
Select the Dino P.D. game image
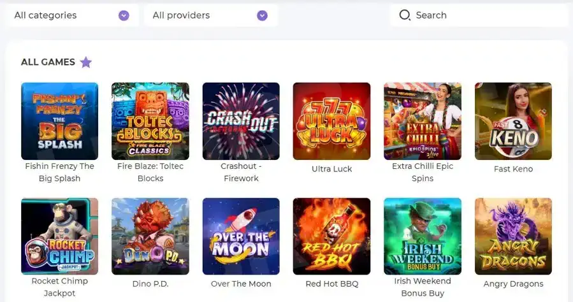tap(150, 236)
